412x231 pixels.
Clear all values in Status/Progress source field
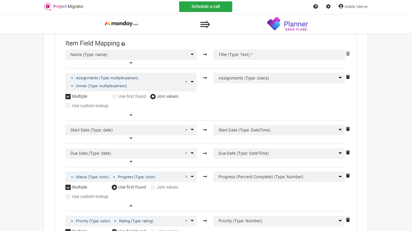coord(186,177)
